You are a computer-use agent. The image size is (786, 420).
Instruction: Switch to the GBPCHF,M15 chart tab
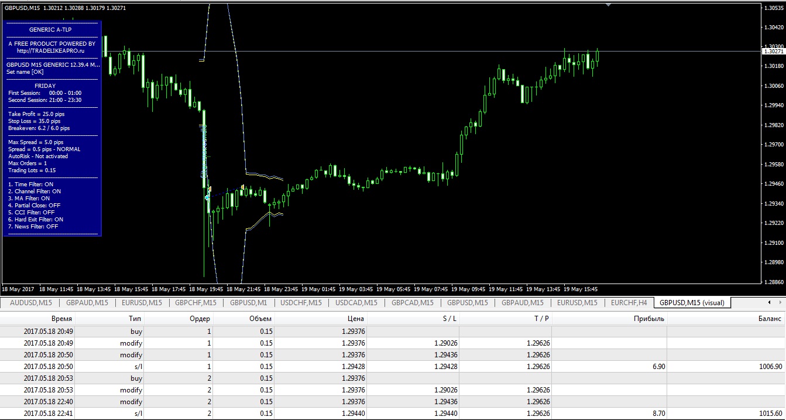(x=195, y=303)
